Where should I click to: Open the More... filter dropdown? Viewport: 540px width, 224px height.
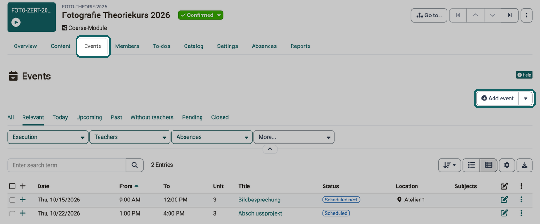(294, 137)
